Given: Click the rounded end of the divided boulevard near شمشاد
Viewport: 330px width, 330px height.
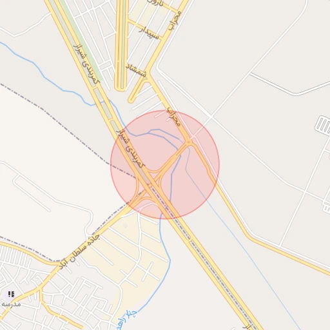Looking at the screenshot, I should (x=120, y=88).
